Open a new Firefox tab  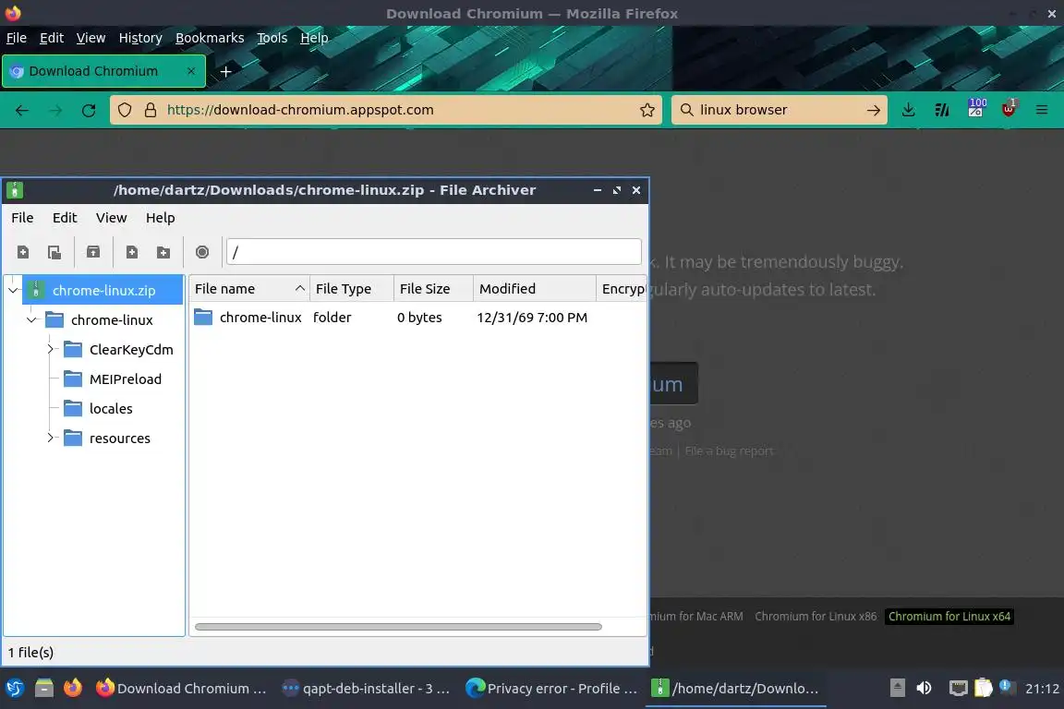click(226, 71)
